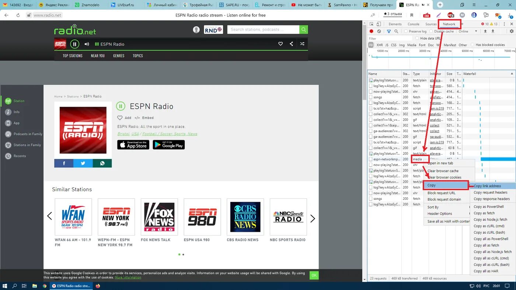
Task: Share station on Twitter
Action: 83,163
